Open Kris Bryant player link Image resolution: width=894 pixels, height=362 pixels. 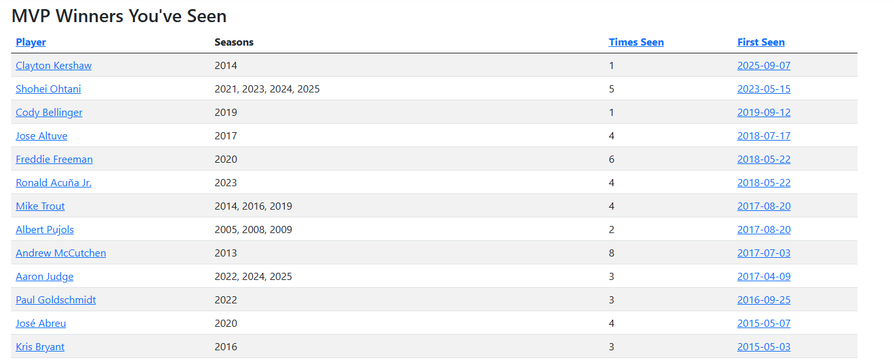(40, 347)
